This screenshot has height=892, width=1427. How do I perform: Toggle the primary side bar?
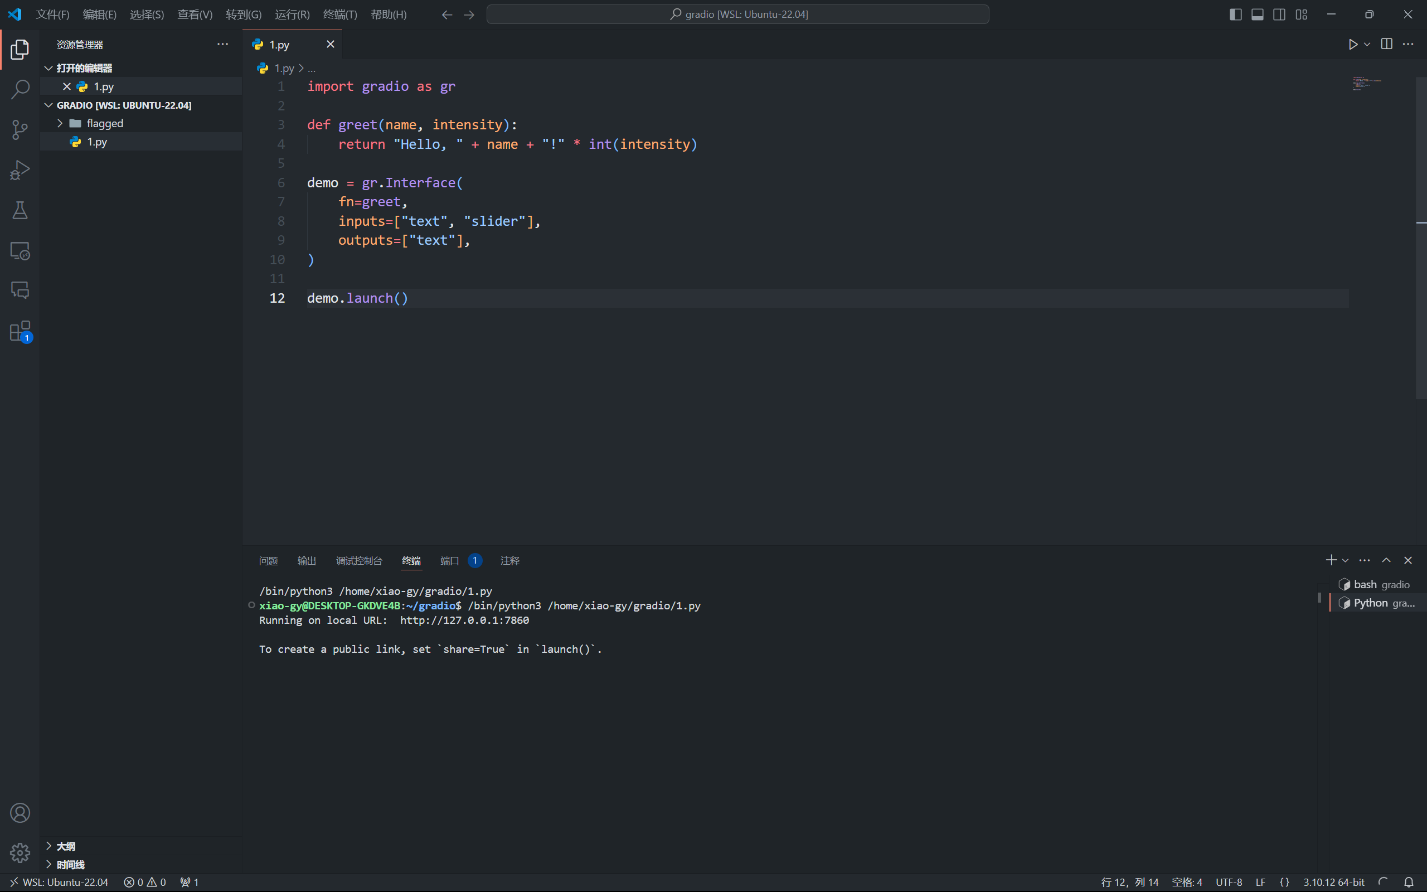click(x=1235, y=14)
